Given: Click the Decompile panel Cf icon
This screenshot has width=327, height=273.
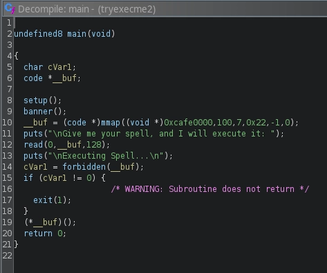Looking at the screenshot, I should (10, 8).
